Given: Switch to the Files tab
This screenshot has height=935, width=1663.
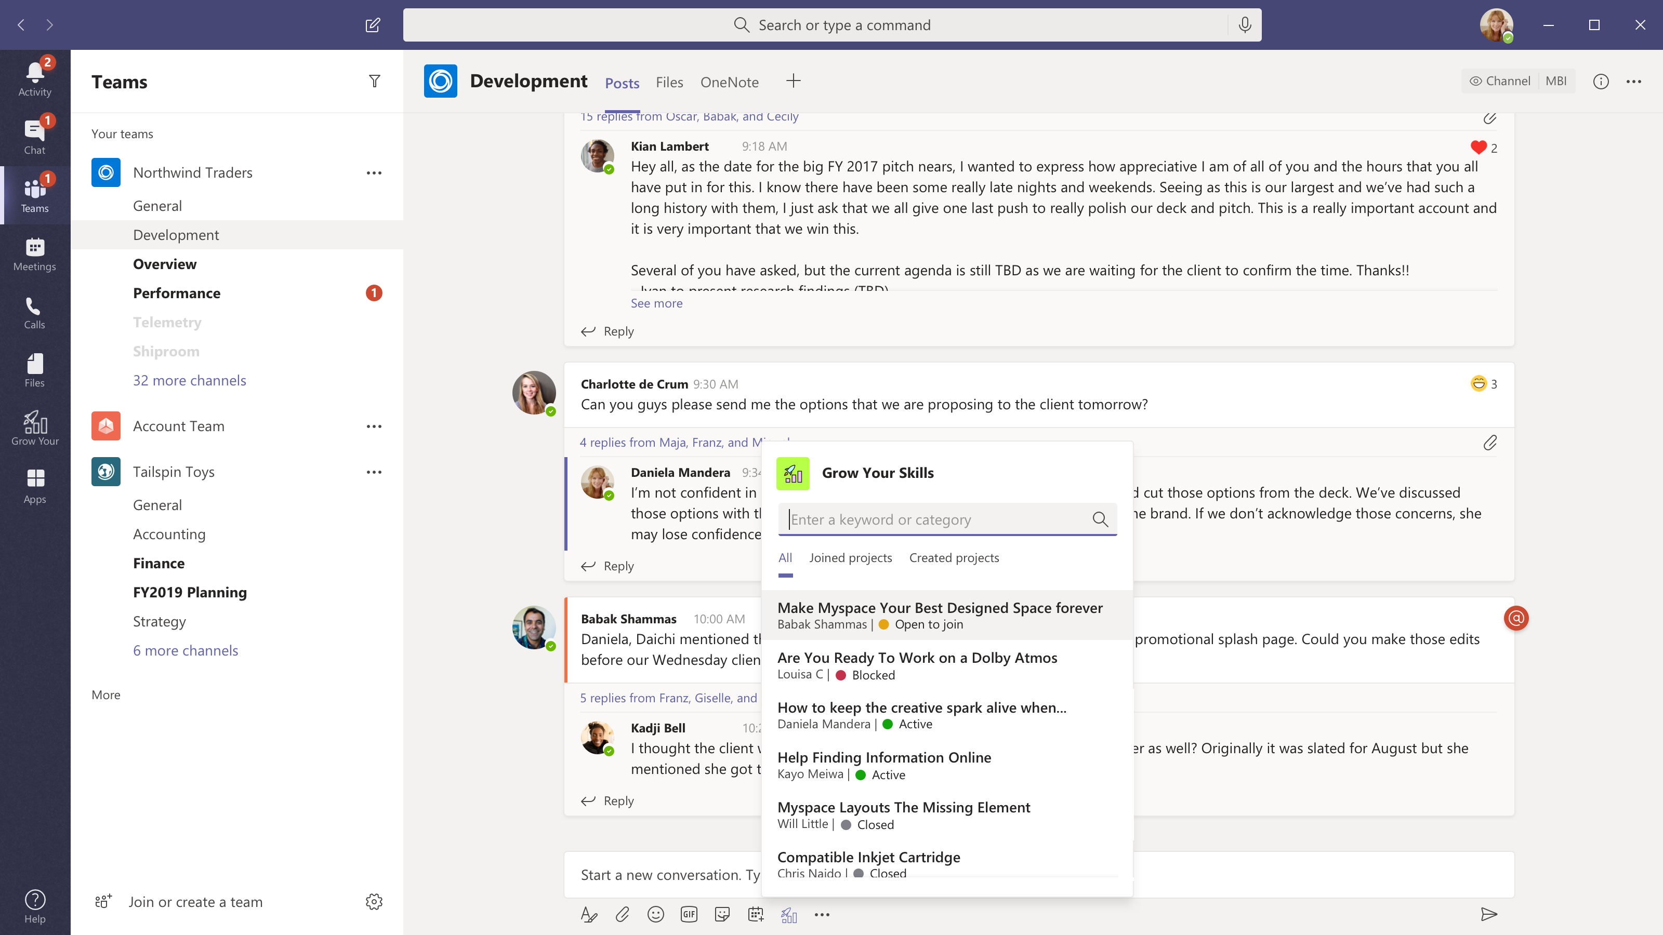Looking at the screenshot, I should pos(669,83).
